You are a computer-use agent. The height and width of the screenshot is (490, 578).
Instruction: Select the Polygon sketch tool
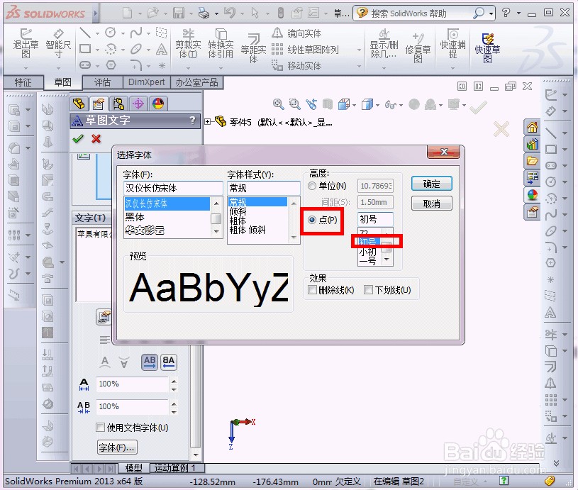pyautogui.click(x=111, y=65)
